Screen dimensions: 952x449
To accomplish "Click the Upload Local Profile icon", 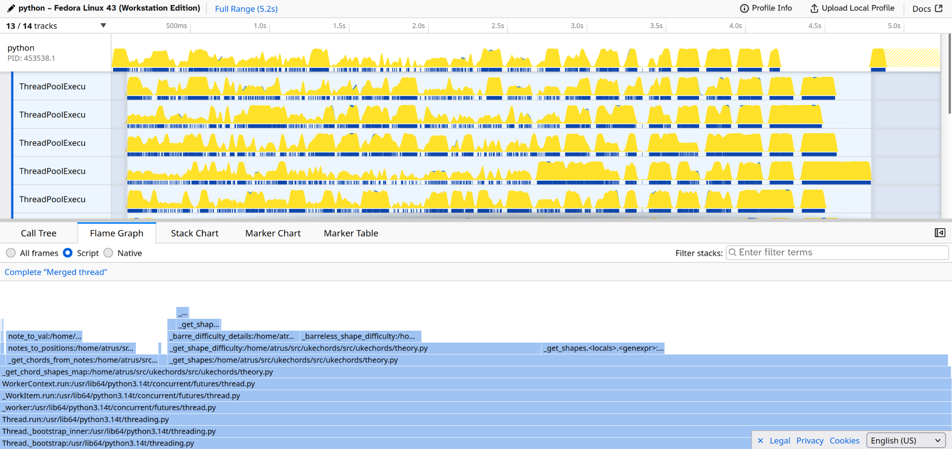I will [813, 8].
